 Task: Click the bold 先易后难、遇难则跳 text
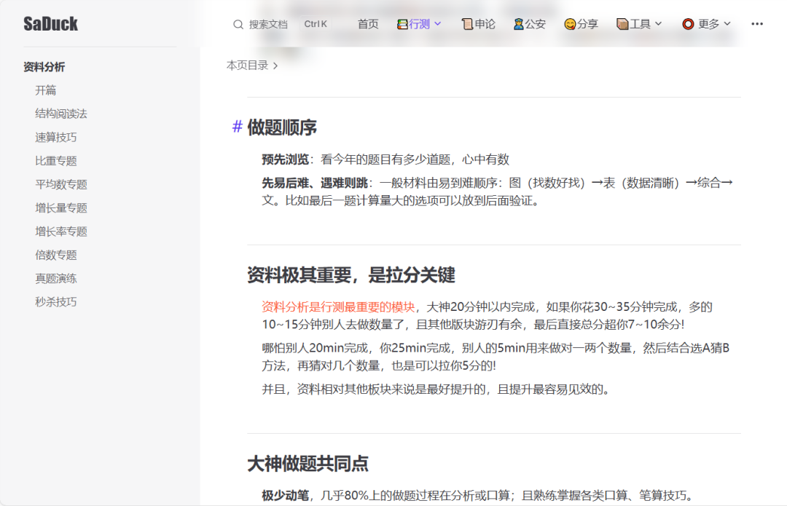(x=315, y=183)
